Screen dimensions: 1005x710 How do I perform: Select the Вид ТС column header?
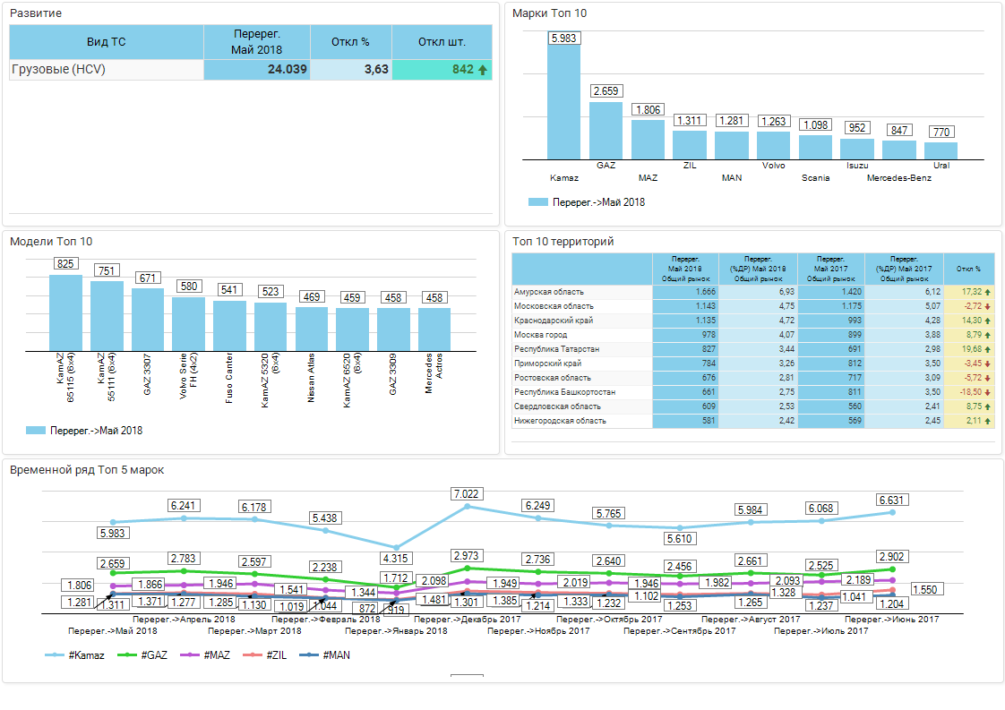tap(107, 42)
